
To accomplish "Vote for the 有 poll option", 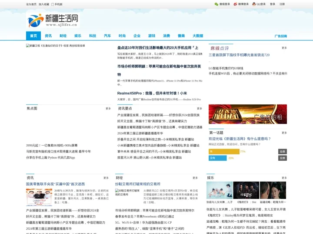I will (x=283, y=152).
